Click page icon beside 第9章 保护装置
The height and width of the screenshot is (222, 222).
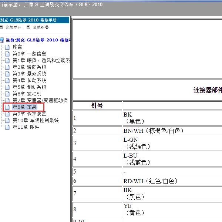(7, 114)
